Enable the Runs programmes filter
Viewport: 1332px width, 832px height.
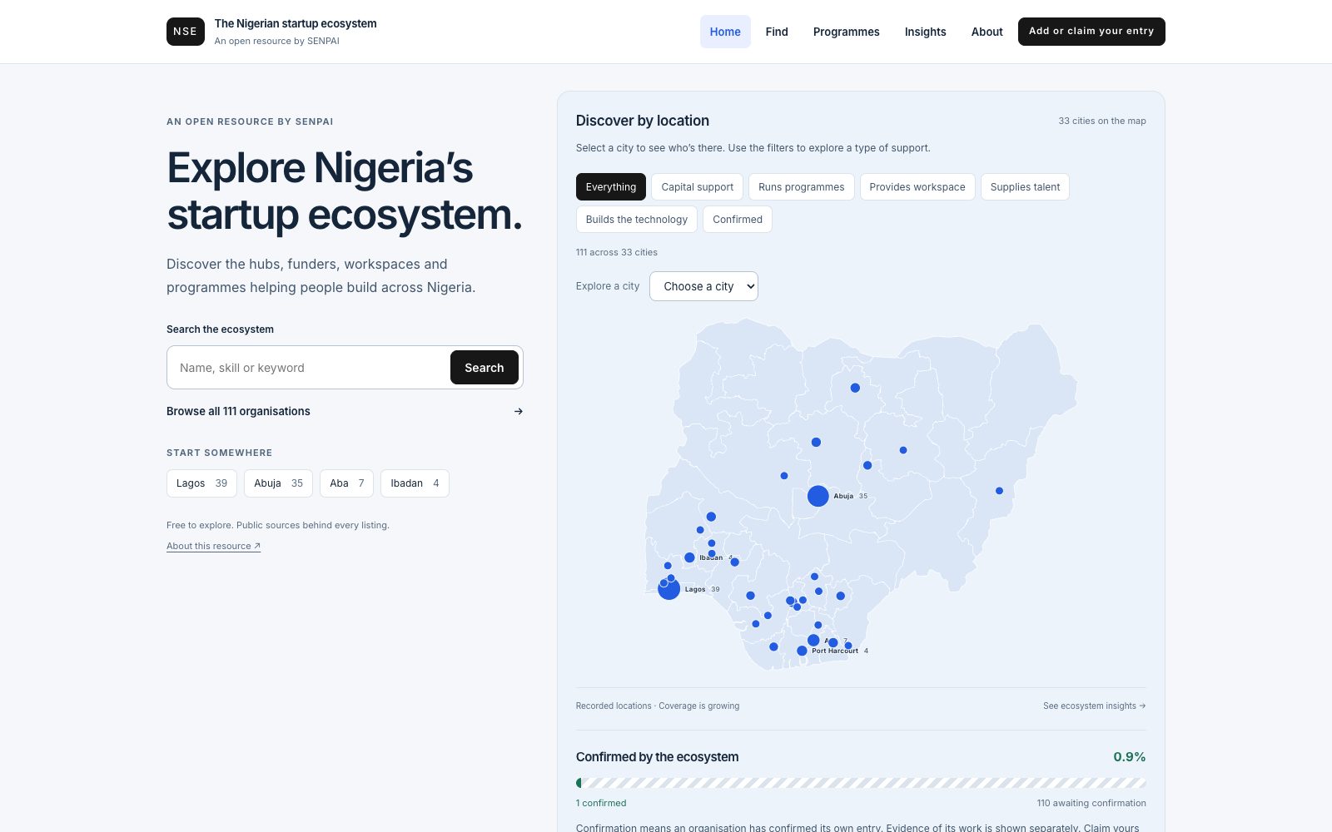tap(801, 186)
